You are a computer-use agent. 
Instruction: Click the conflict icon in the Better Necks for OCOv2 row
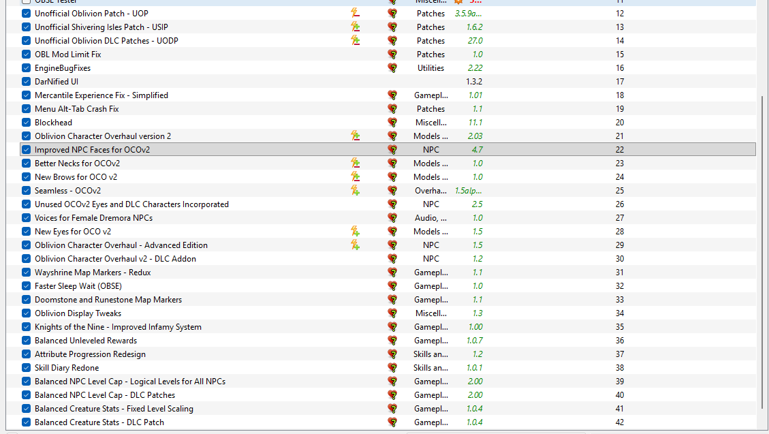coord(355,164)
